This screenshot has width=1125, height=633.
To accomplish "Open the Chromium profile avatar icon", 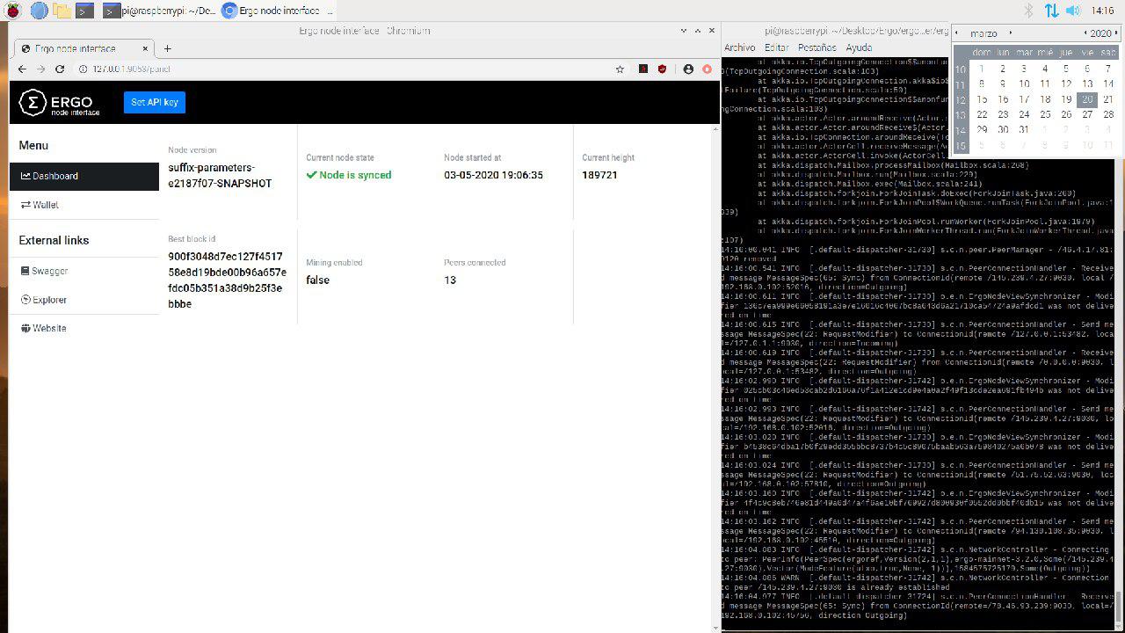I will (x=688, y=69).
